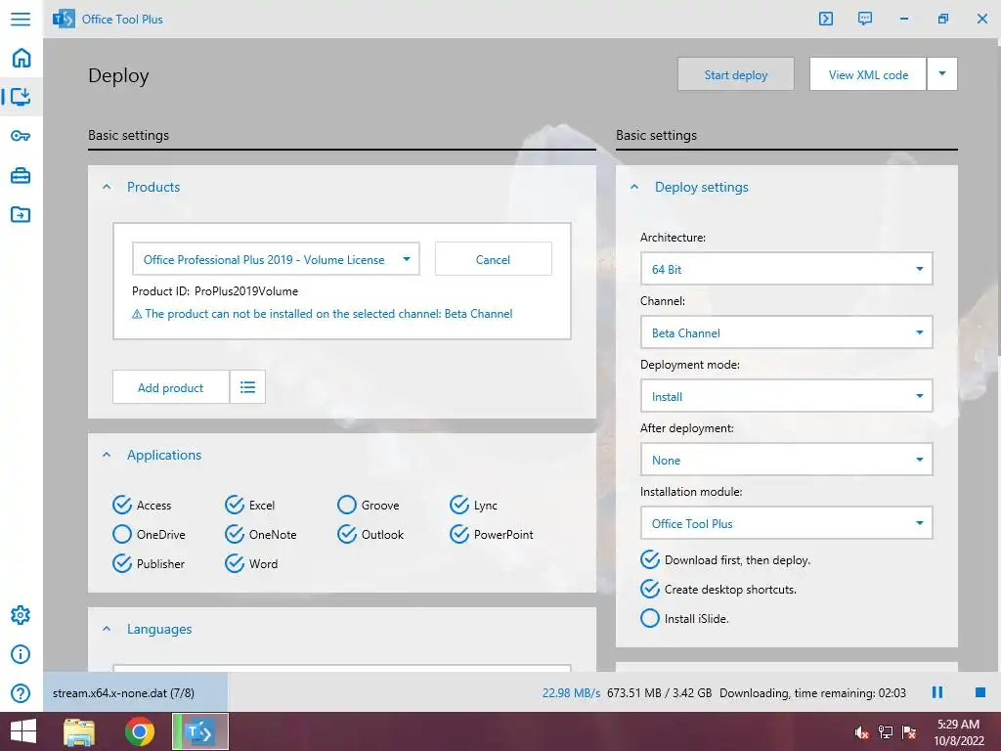The width and height of the screenshot is (1001, 751).
Task: Cancel the product selection
Action: coord(493,259)
